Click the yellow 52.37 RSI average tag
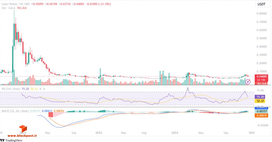 pyautogui.click(x=260, y=101)
